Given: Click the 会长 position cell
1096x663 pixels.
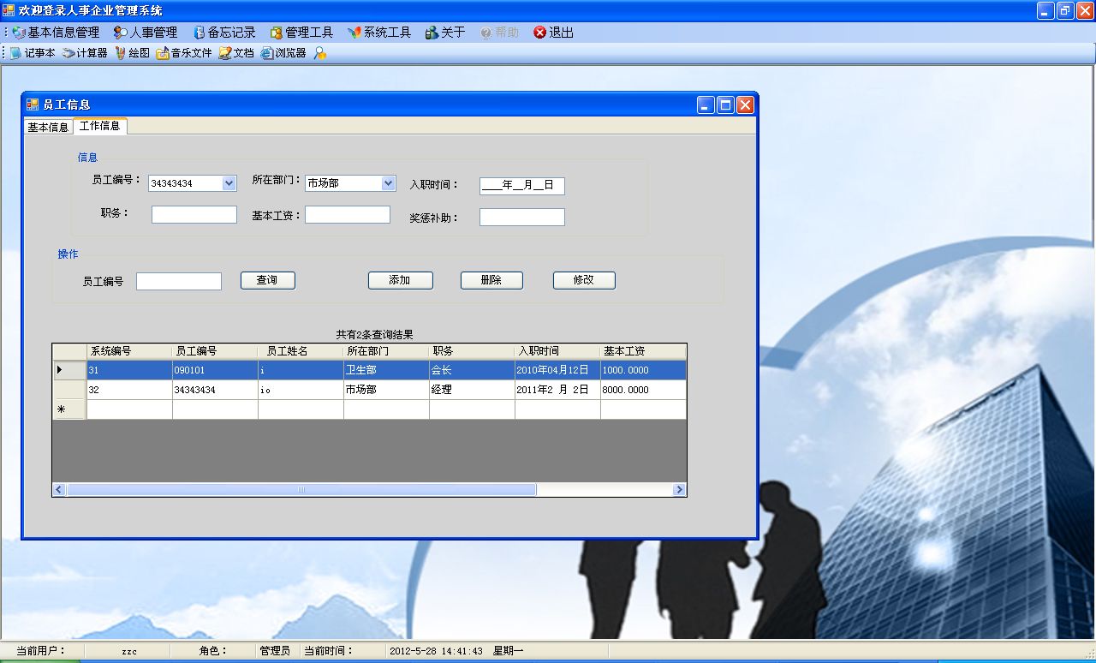Looking at the screenshot, I should click(x=472, y=370).
